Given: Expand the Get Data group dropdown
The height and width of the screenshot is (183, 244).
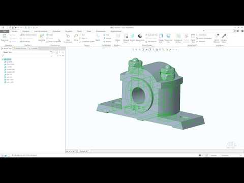Looking at the screenshot, I should (x=28, y=45).
